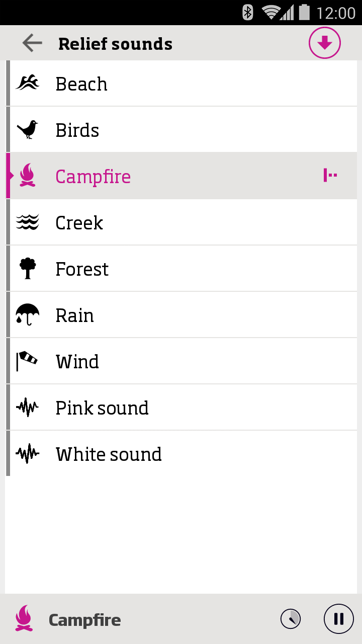Image resolution: width=362 pixels, height=644 pixels.
Task: Tap the Campfire equalizer indicator
Action: click(x=330, y=176)
